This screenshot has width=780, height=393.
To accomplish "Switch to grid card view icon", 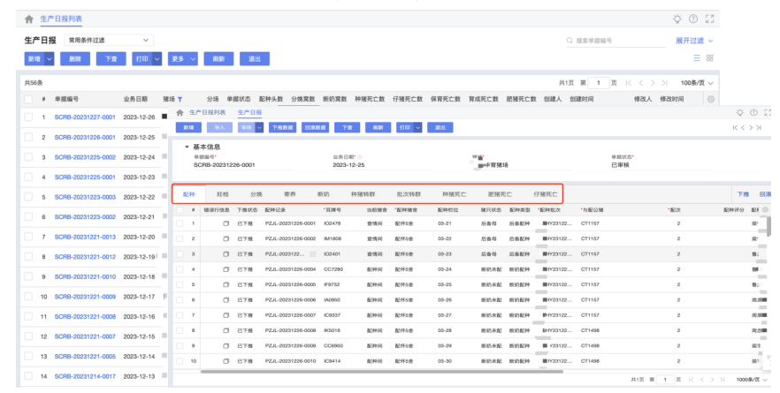I will coord(710,58).
